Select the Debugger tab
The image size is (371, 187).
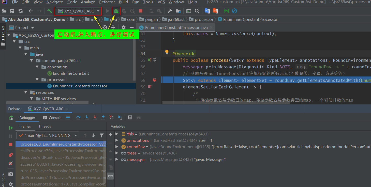pyautogui.click(x=27, y=118)
